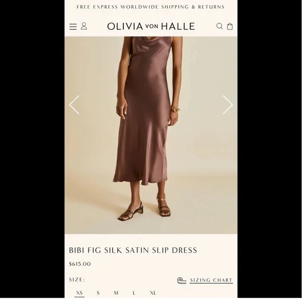
Task: Open the shopping bag icon
Action: coord(230,26)
